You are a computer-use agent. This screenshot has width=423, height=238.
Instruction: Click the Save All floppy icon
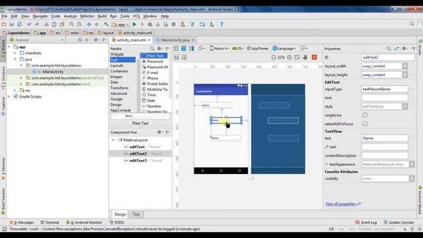(x=12, y=24)
